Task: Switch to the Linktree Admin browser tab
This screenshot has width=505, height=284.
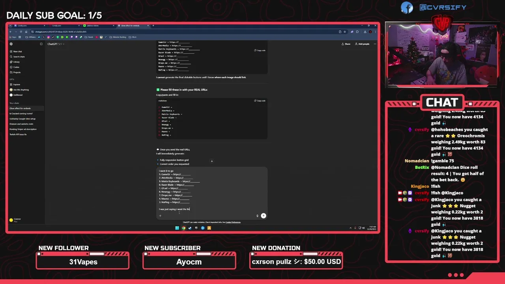Action: coord(99,26)
